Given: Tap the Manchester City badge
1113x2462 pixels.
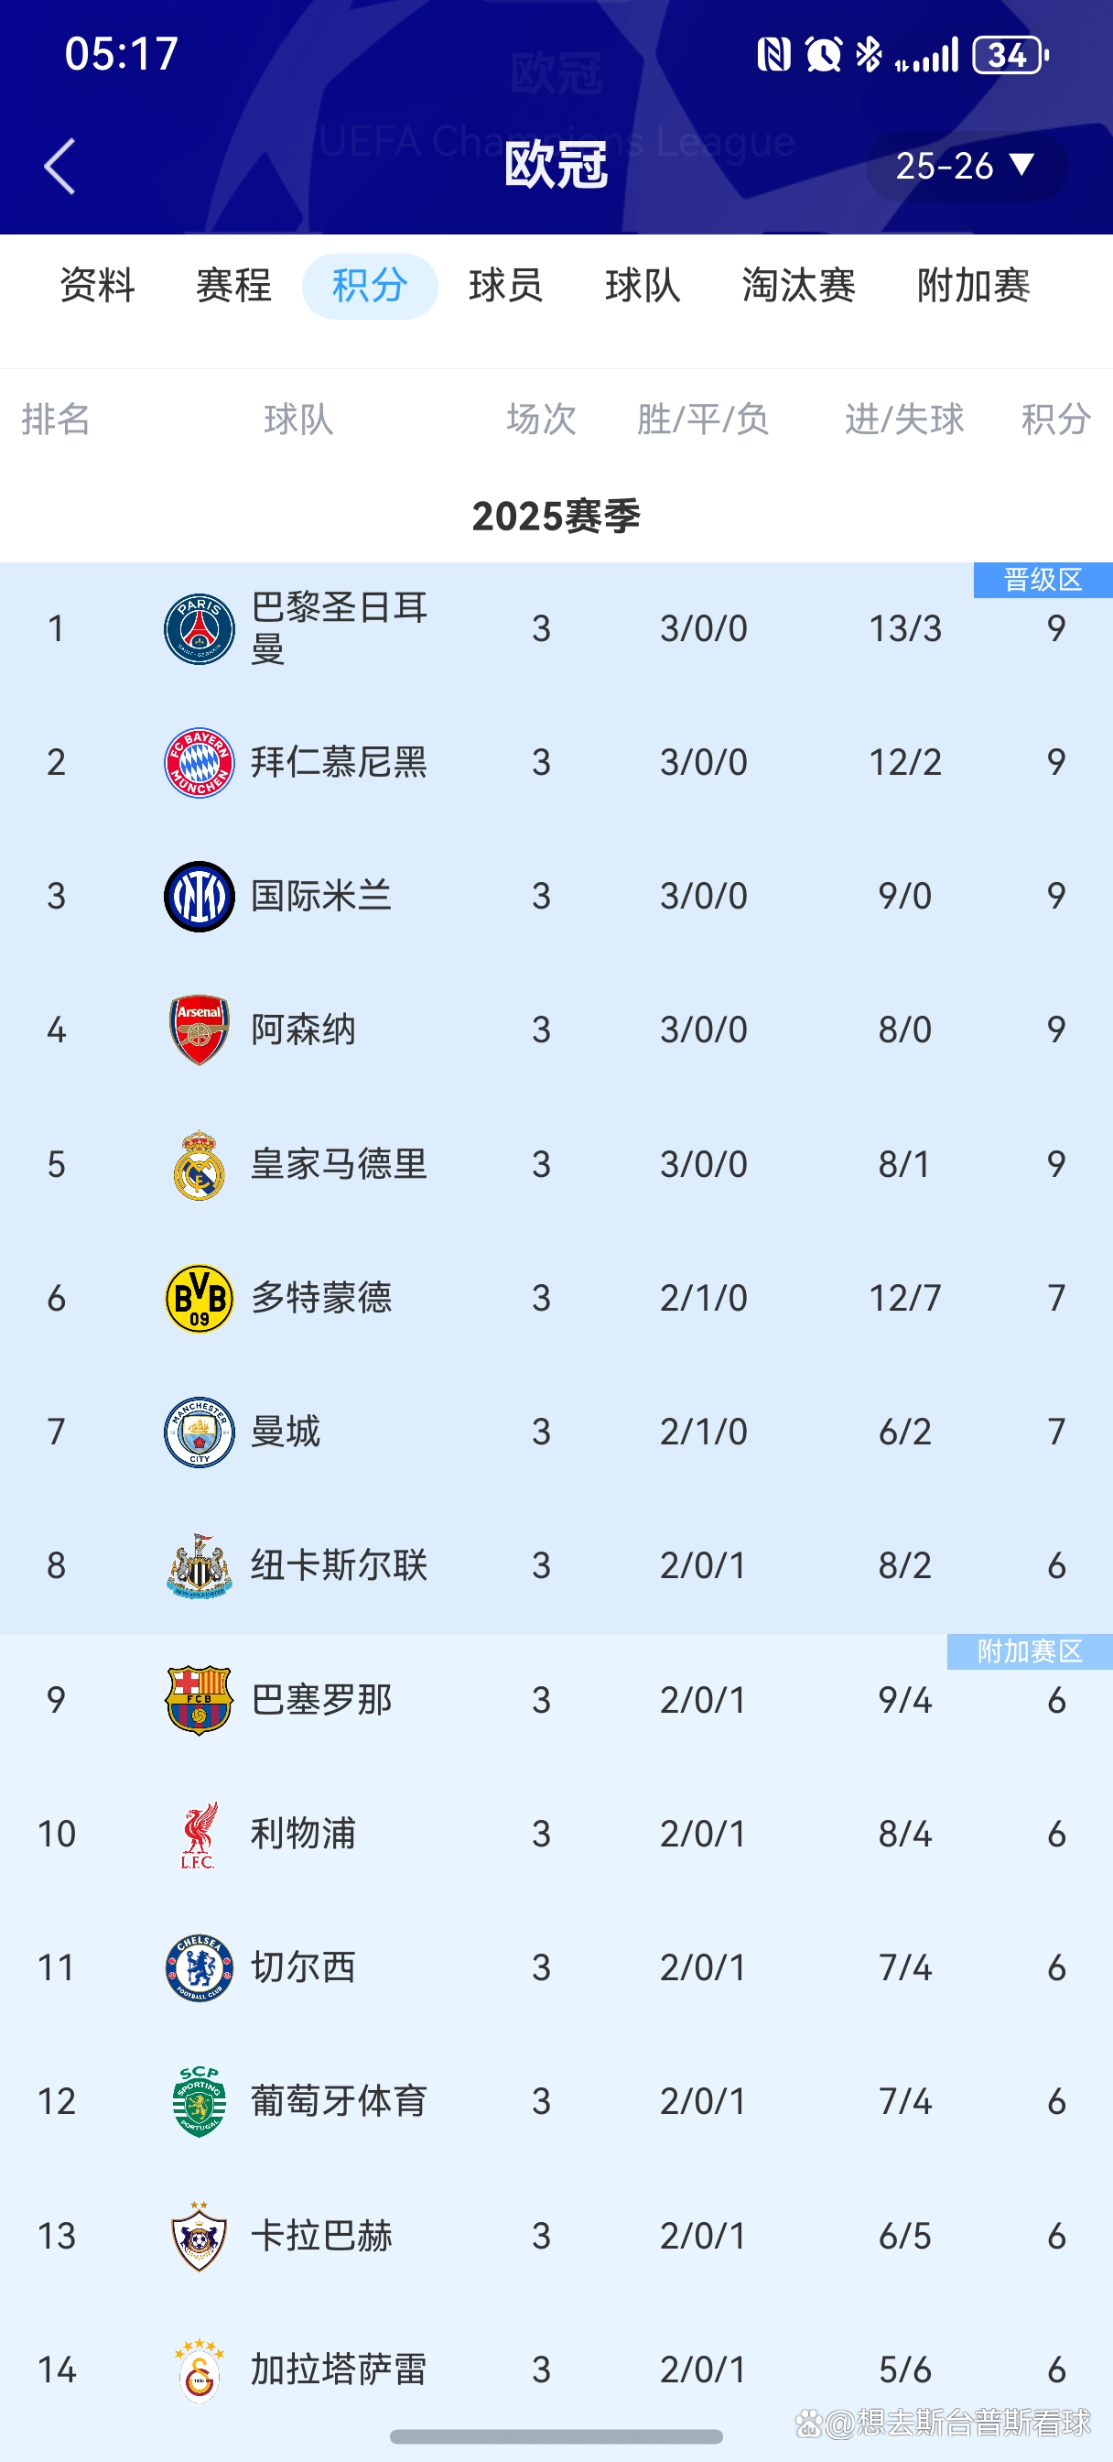Looking at the screenshot, I should (x=199, y=1432).
